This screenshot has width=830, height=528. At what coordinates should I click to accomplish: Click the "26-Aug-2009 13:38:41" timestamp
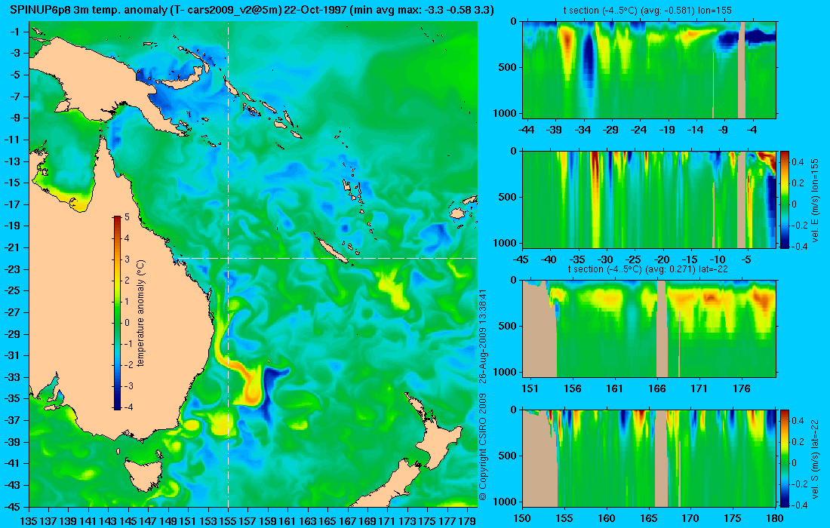482,336
